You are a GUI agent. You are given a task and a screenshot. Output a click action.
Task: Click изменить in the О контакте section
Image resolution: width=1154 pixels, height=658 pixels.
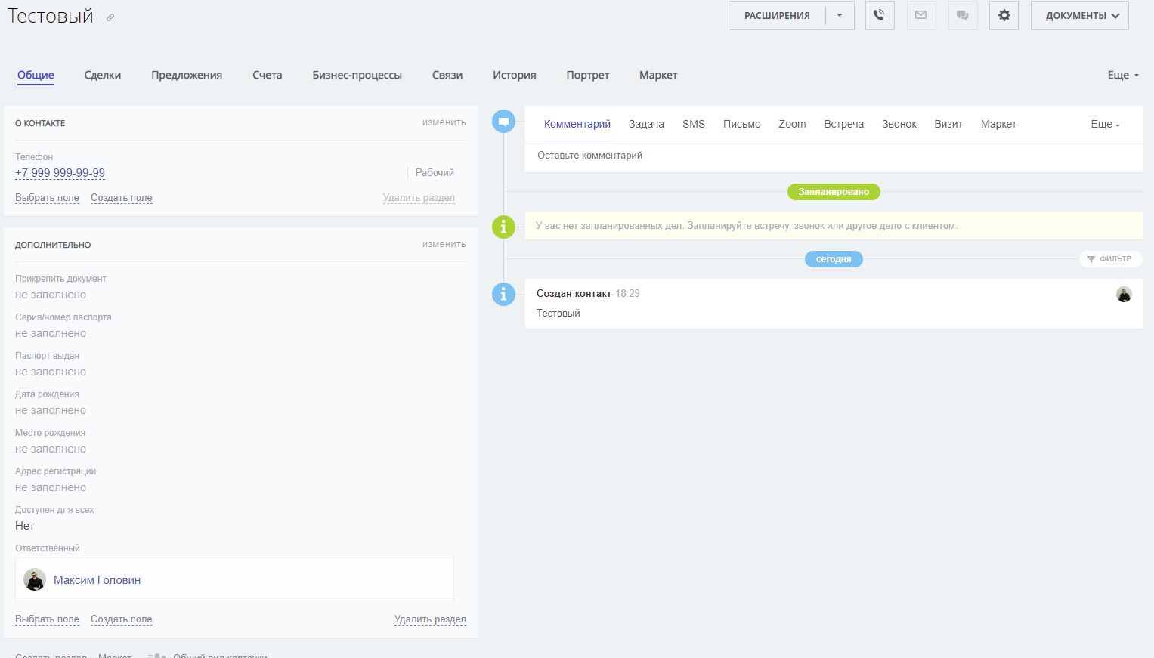pos(444,122)
